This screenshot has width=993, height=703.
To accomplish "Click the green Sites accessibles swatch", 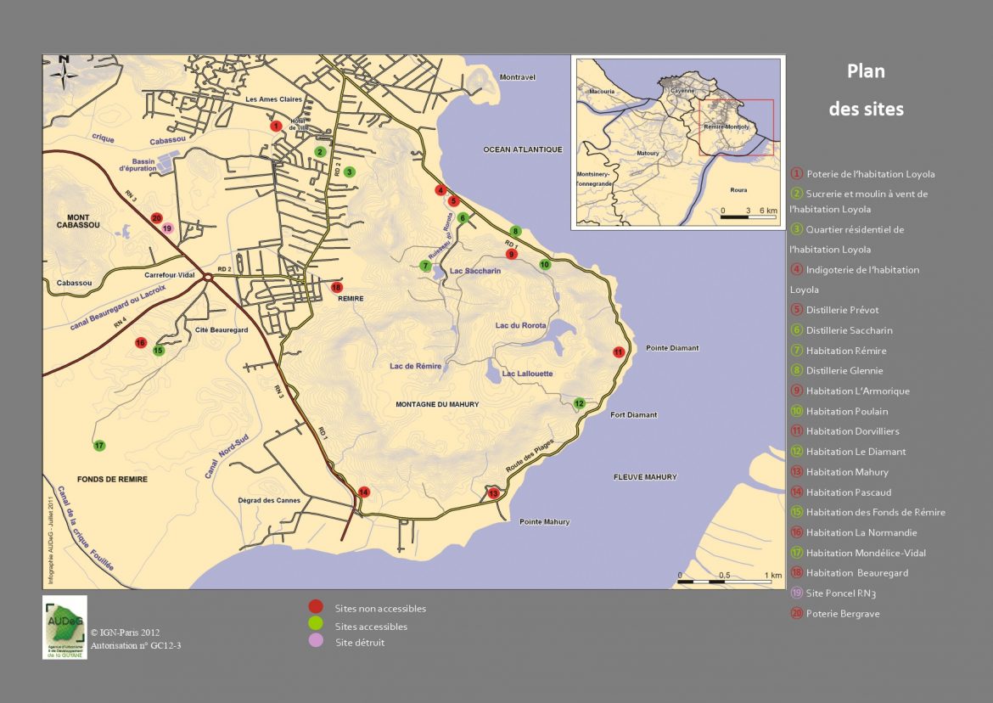I will click(316, 625).
